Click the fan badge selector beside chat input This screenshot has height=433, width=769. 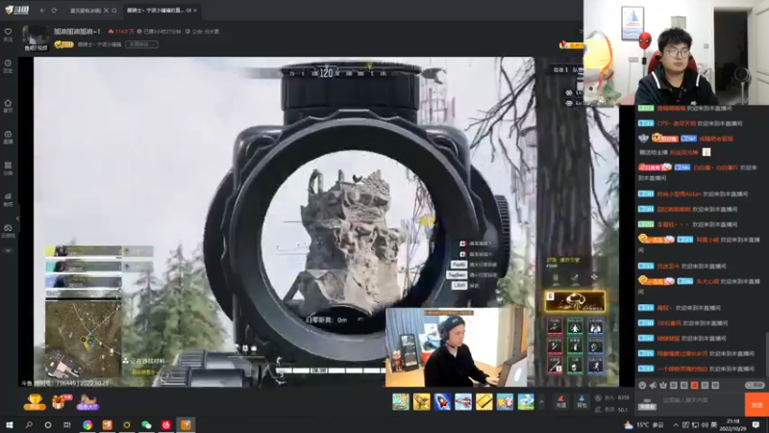pyautogui.click(x=647, y=404)
